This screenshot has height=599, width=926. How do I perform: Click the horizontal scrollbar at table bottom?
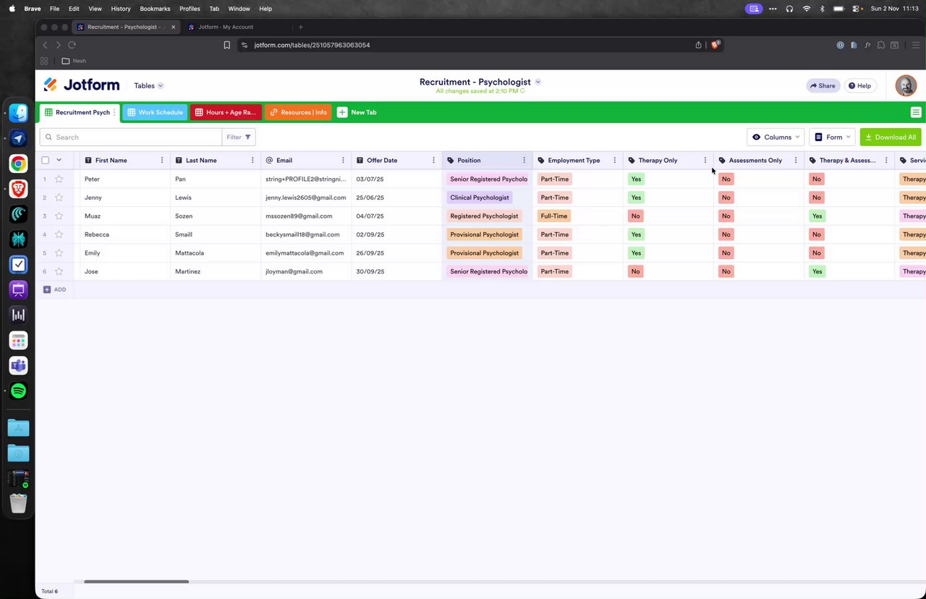(136, 581)
